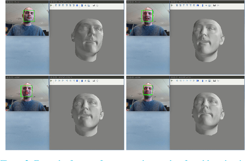Click the green face box in bottom-right webcam
This screenshot has height=161, width=245.
tap(148, 90)
